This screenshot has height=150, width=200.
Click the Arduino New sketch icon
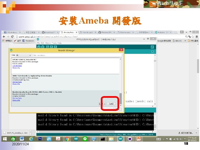click(47, 47)
